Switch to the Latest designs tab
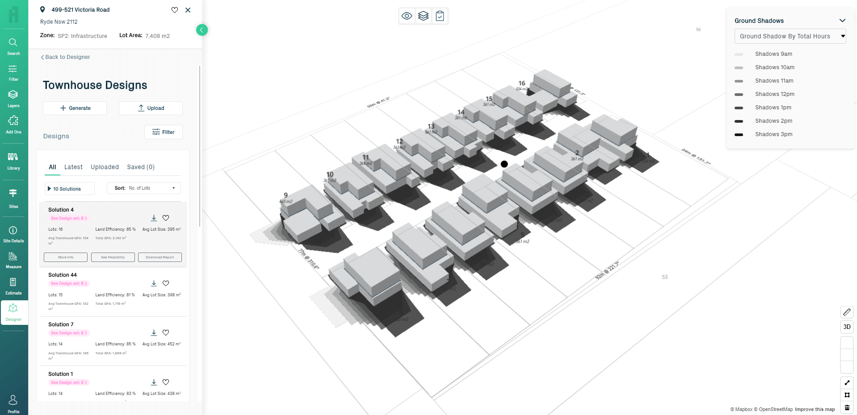Viewport: 857px width, 415px height. [x=73, y=167]
